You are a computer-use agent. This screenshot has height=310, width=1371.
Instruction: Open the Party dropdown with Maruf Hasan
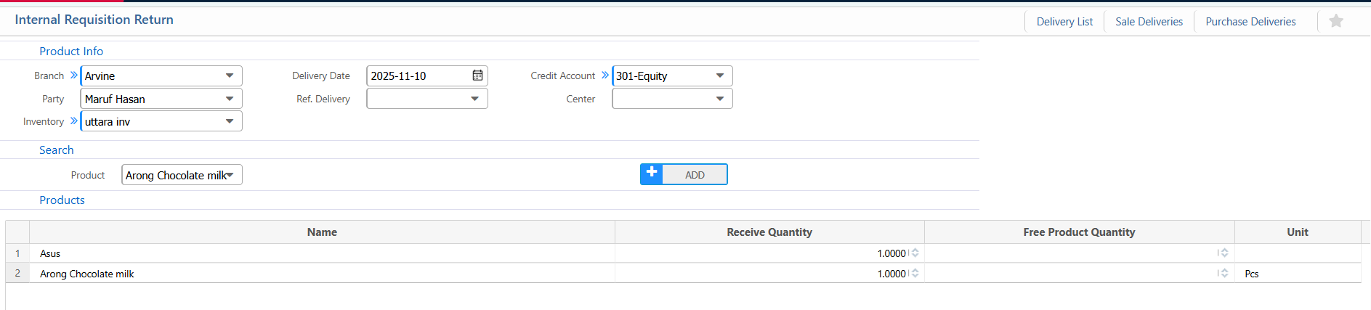coord(230,99)
